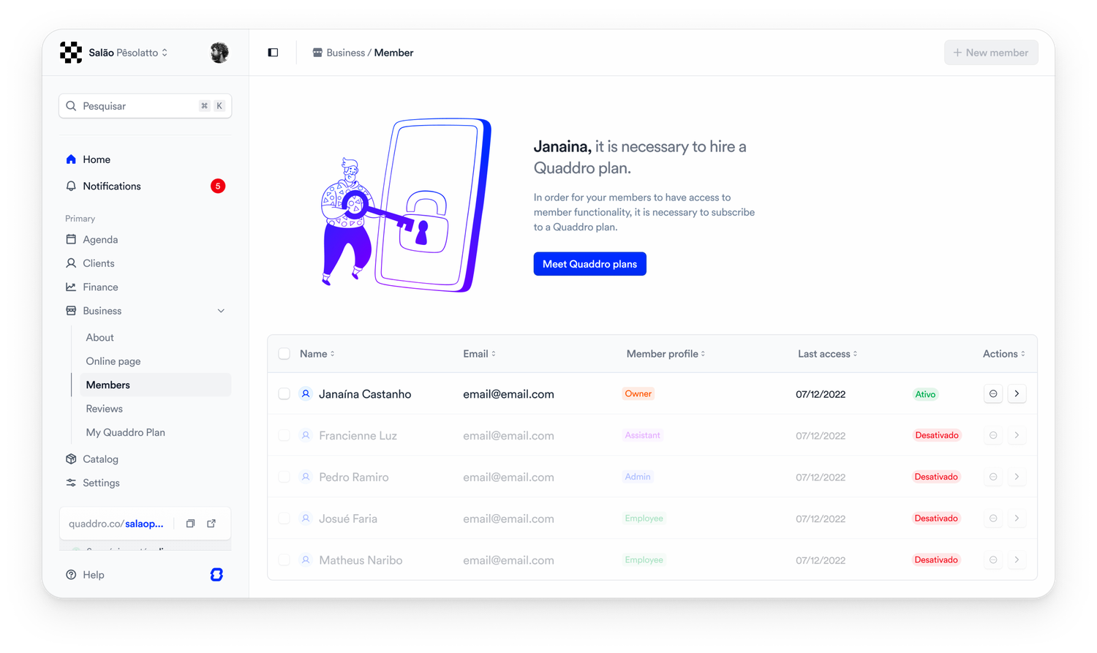Screen dimensions: 1097x653
Task: Click the Settings sliders icon
Action: pos(71,483)
